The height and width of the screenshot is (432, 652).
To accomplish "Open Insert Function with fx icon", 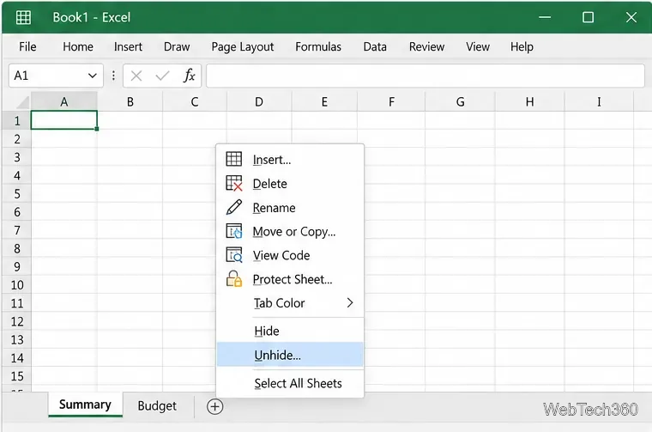I will [190, 76].
